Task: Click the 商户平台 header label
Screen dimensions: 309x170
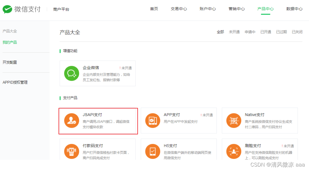Action: pos(61,9)
